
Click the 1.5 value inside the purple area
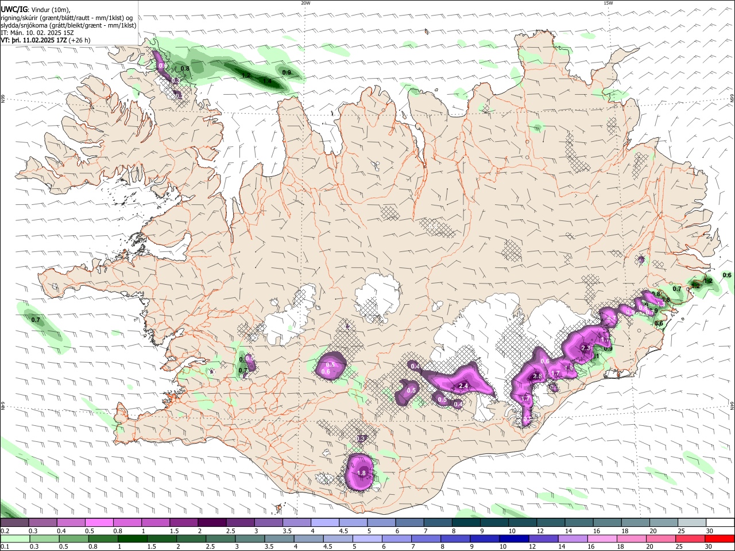[x=568, y=368]
